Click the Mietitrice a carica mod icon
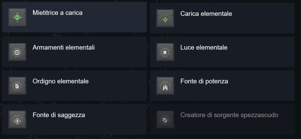This screenshot has height=139, width=301. (x=17, y=17)
